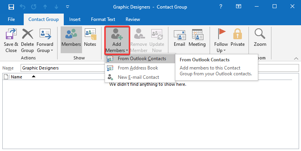Open Customize Quick Access Toolbar dropdown
301x151 pixels.
pyautogui.click(x=67, y=7)
